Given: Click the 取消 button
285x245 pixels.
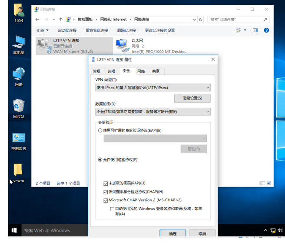Looking at the screenshot, I should point(202,234).
